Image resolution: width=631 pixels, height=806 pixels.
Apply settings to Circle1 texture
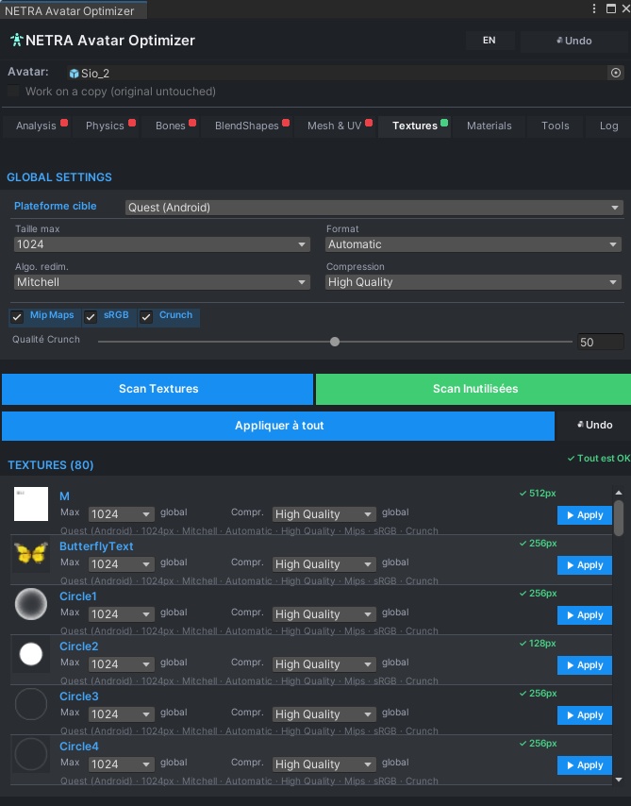(x=585, y=615)
